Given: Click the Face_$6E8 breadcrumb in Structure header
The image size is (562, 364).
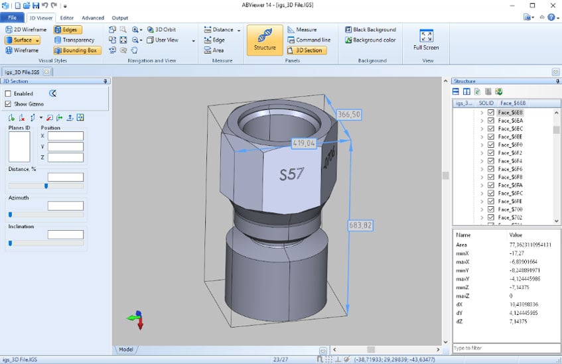Looking at the screenshot, I should [x=513, y=103].
